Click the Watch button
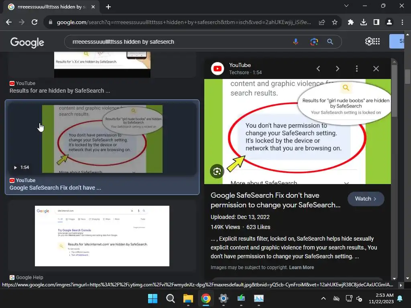The width and height of the screenshot is (411, 308). tap(366, 199)
